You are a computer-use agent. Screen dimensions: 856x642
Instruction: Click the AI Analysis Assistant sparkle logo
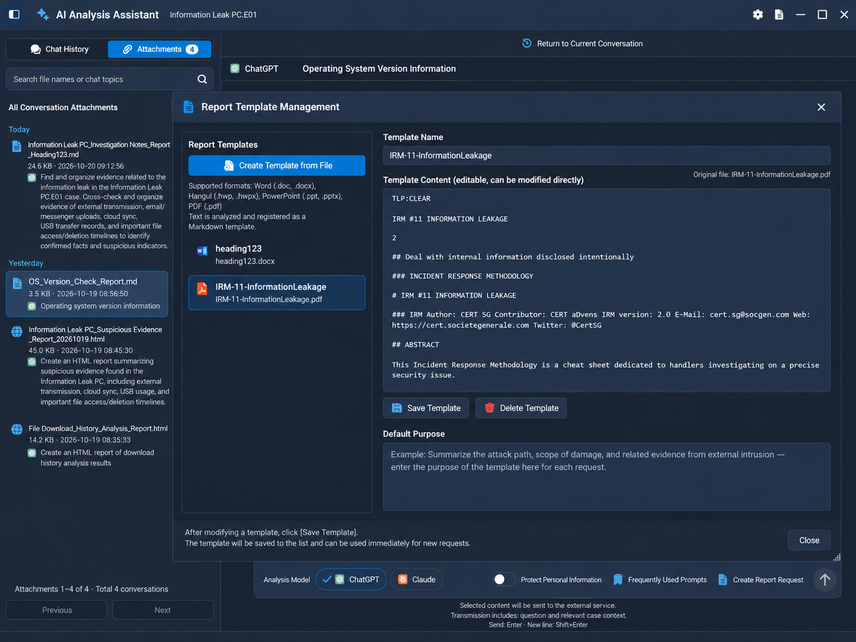click(x=43, y=14)
